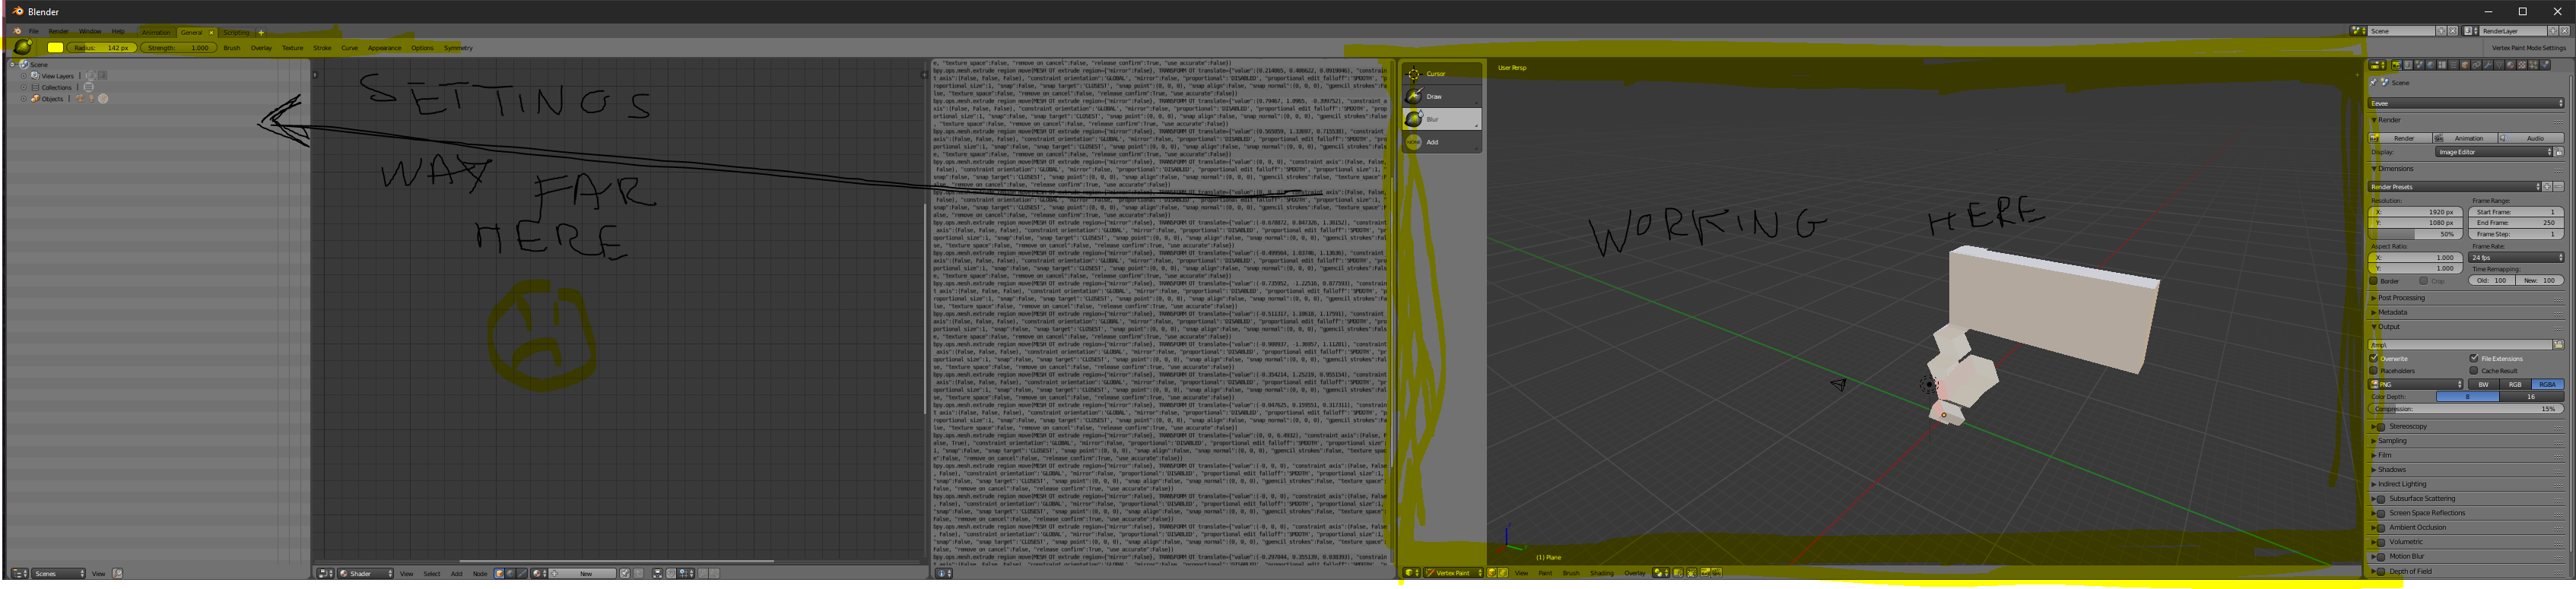Enable the Placeholders checkbox
Viewport: 2576px width, 589px height.
[2374, 370]
